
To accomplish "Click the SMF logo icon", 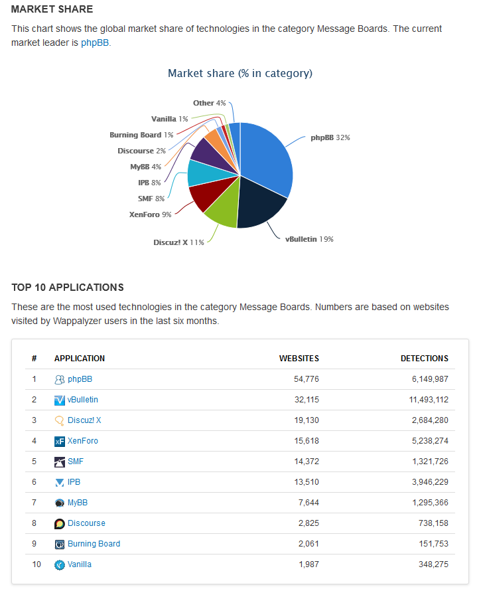I will [x=60, y=462].
